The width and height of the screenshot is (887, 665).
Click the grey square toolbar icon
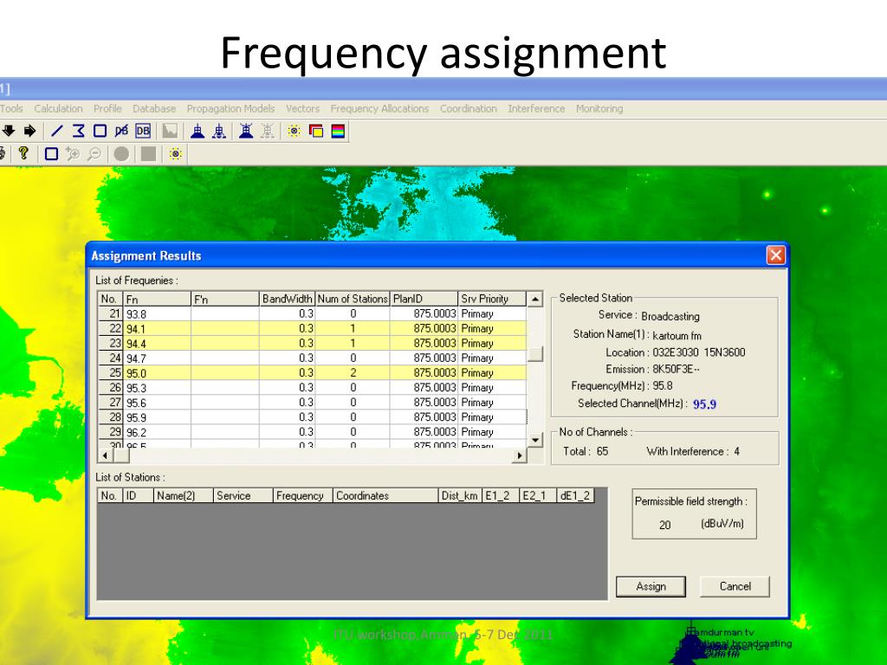click(x=148, y=153)
